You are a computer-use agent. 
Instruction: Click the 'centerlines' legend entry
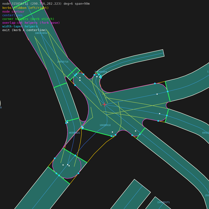[13, 15]
